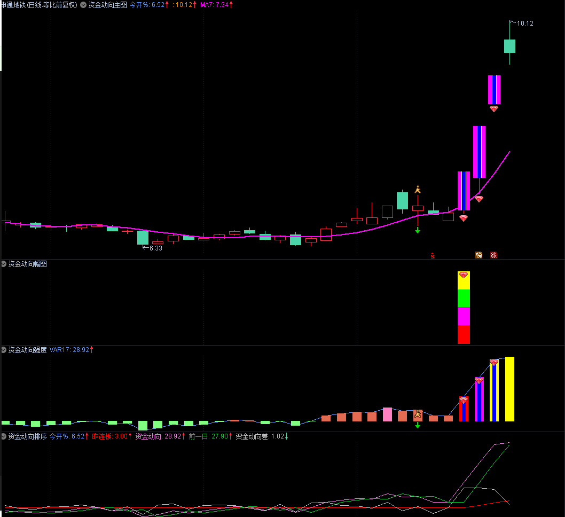Click the diamond icon atop the 资金动向幅图 bar
Screen dimensions: 565x517
coord(464,275)
